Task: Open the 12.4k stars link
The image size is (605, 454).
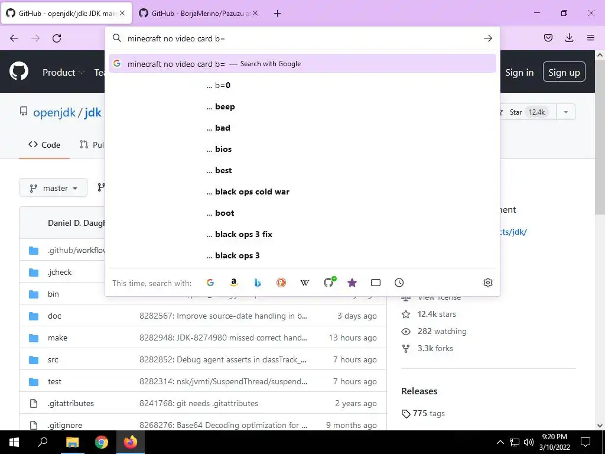Action: click(x=437, y=314)
